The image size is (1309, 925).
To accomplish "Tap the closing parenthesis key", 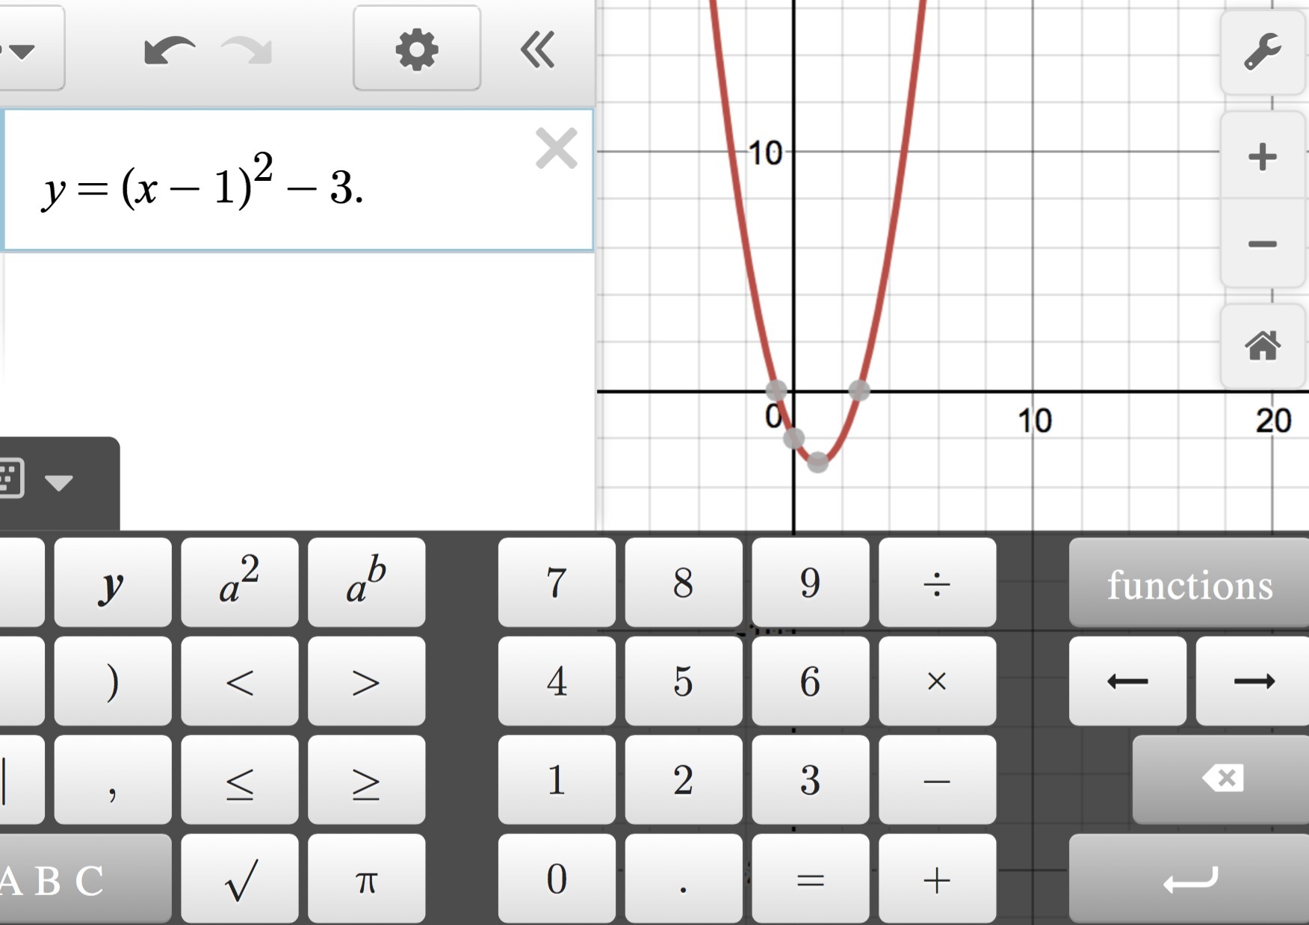I will point(113,681).
